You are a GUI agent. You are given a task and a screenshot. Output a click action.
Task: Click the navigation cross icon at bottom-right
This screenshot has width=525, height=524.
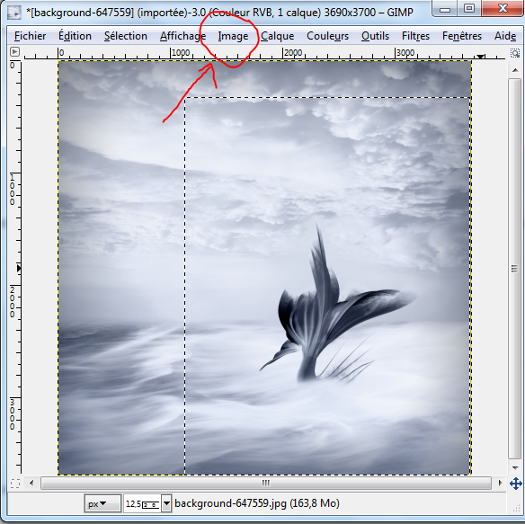516,484
